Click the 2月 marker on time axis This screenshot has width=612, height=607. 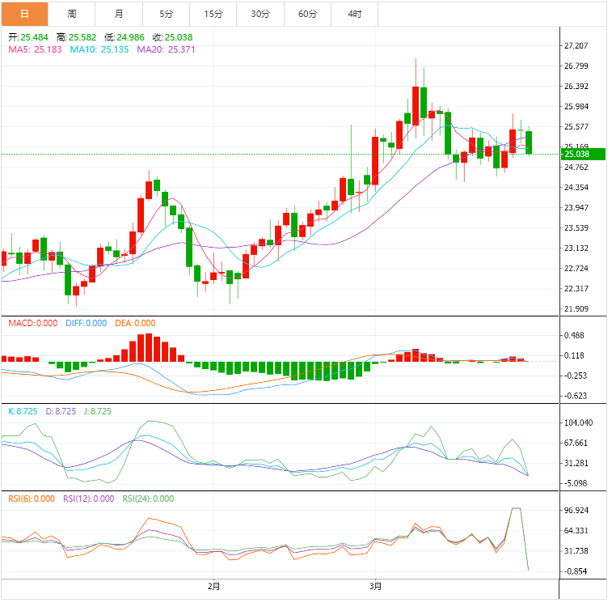pos(213,584)
